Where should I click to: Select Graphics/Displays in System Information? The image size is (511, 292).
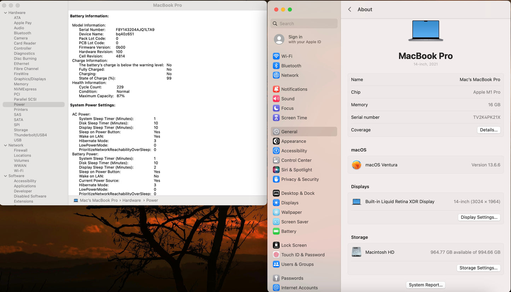[30, 79]
